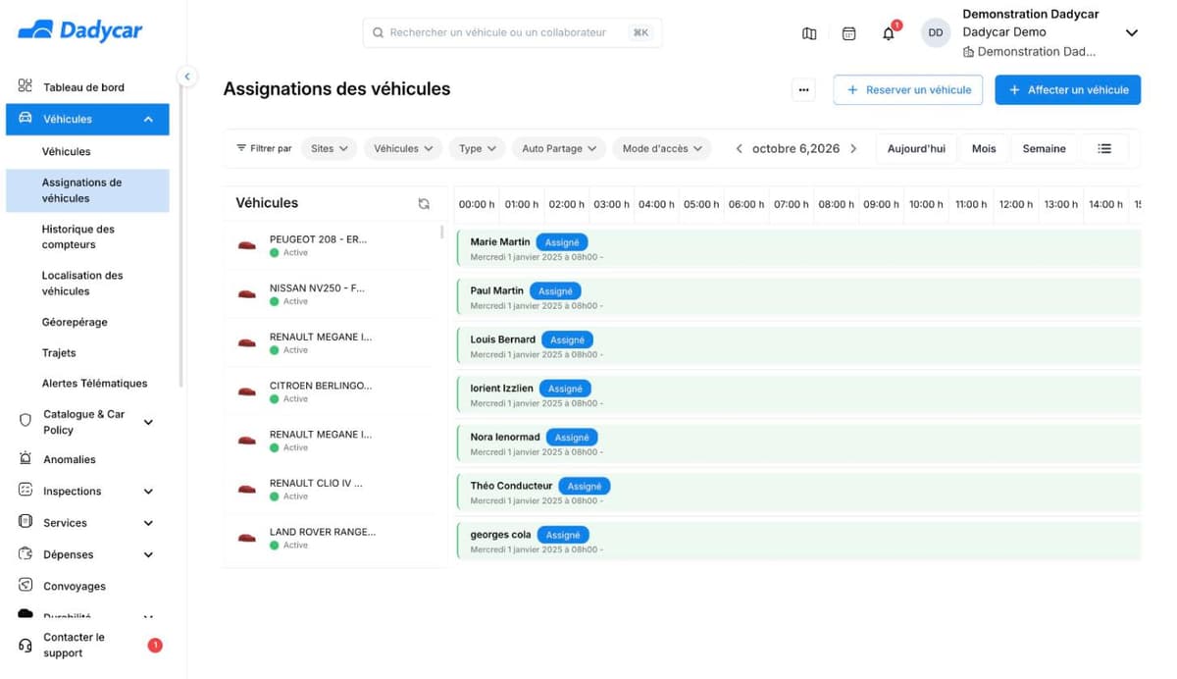
Task: Expand the Inspections menu
Action: (148, 492)
